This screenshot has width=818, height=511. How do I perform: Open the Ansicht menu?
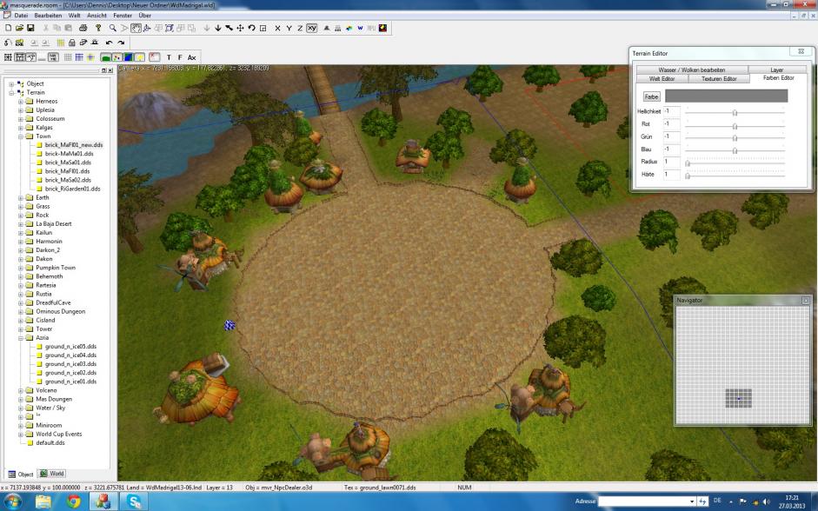96,16
